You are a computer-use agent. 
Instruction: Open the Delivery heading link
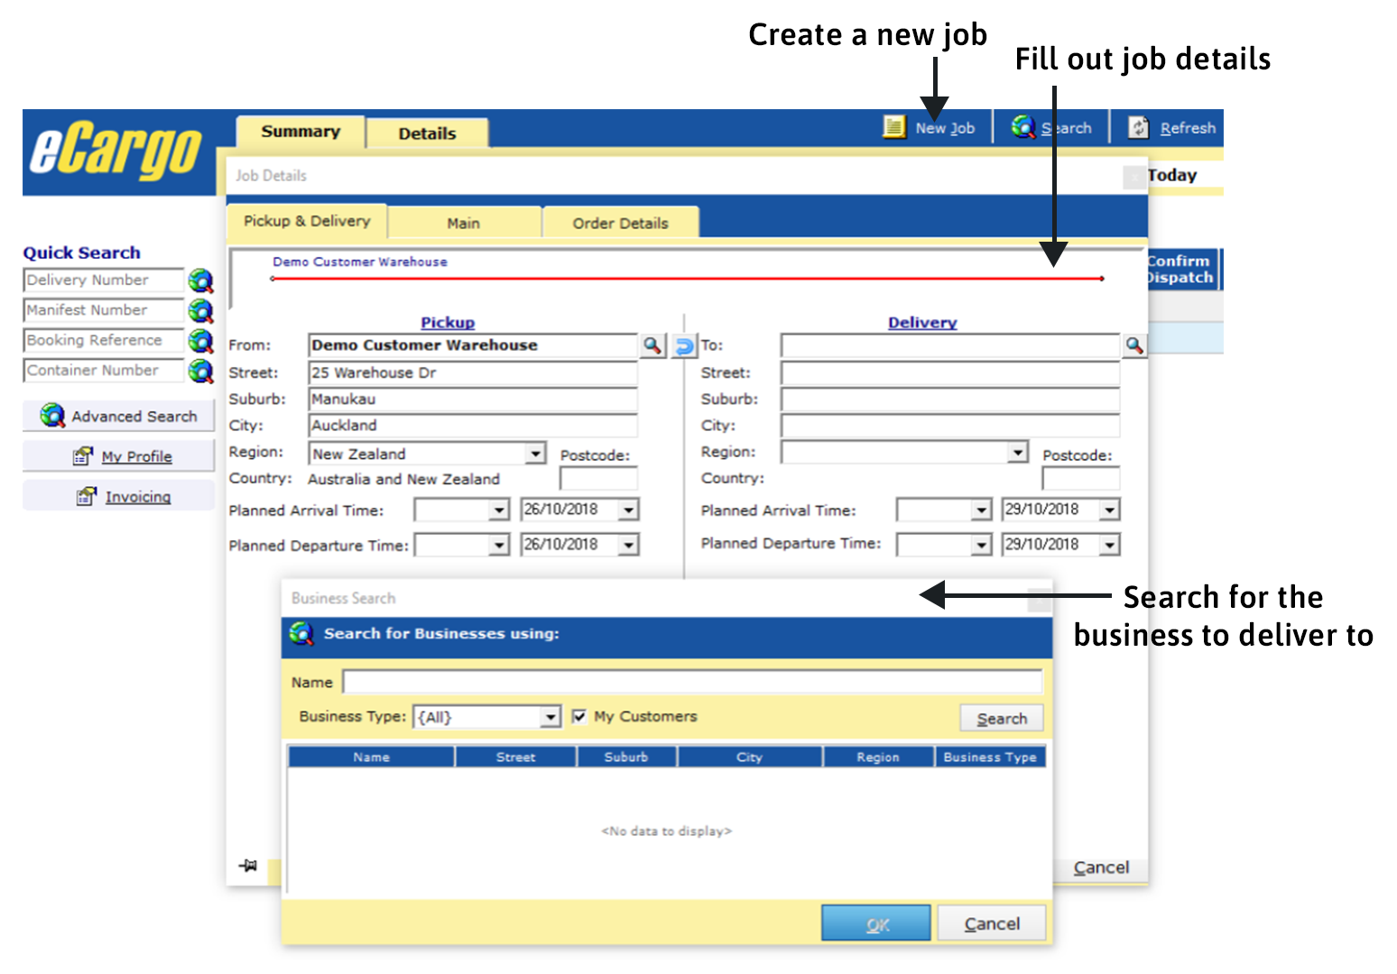pos(922,322)
